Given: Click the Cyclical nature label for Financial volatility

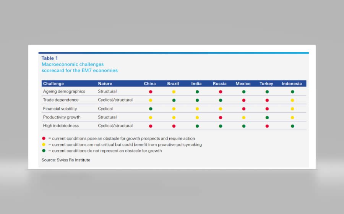Looking at the screenshot, I should [x=105, y=109].
